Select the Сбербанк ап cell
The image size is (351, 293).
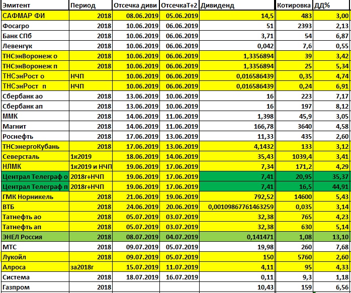[x=35, y=106]
